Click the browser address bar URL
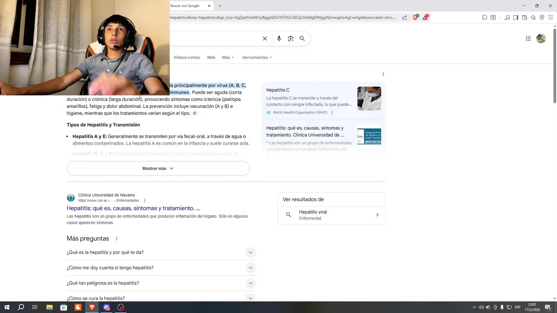 click(283, 17)
